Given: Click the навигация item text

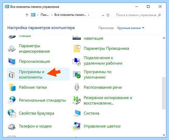Looking at the screenshot, I should (94, 38).
